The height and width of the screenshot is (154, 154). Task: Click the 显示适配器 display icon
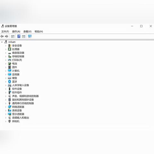(x=10, y=114)
